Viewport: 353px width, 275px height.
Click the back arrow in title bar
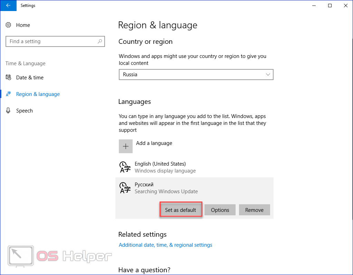[x=8, y=6]
